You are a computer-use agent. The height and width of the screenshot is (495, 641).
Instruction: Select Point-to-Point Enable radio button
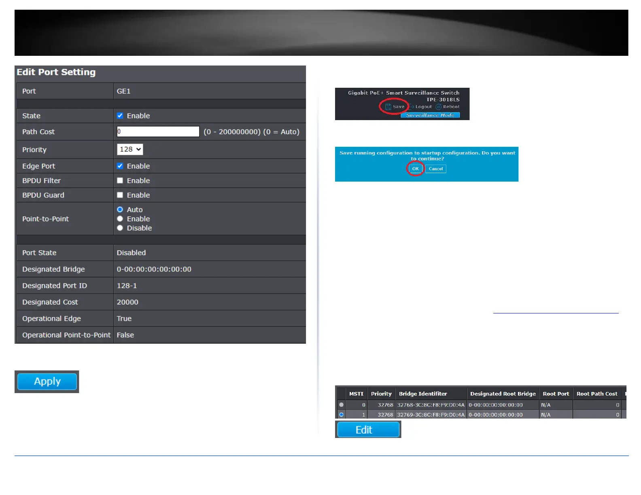tap(120, 219)
